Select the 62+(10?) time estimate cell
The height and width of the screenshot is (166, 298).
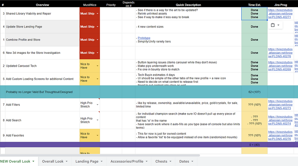pyautogui.click(x=254, y=92)
